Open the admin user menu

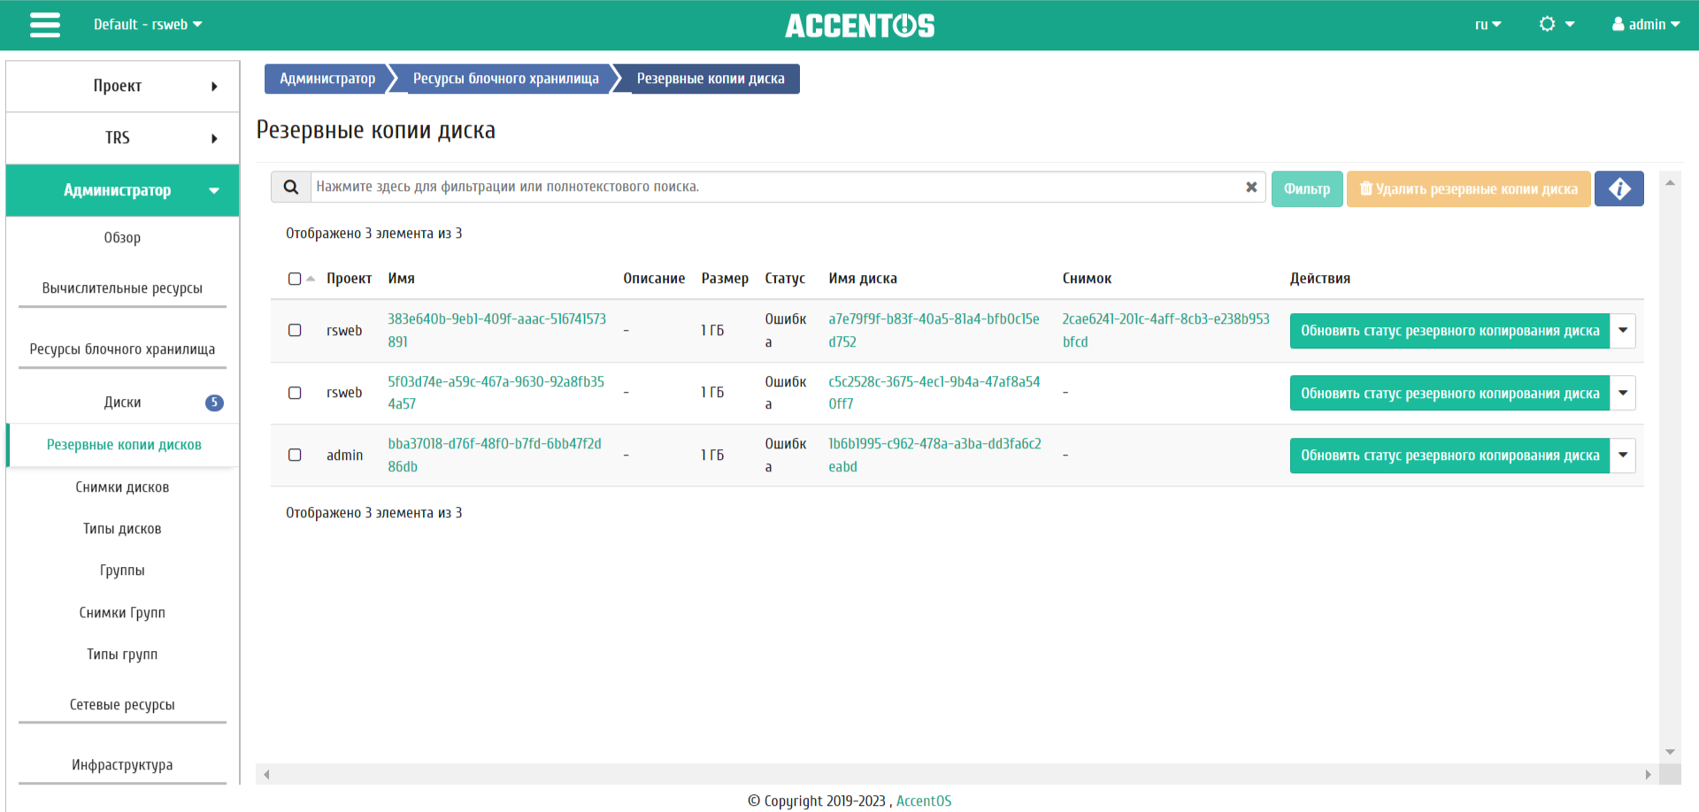coord(1645,25)
